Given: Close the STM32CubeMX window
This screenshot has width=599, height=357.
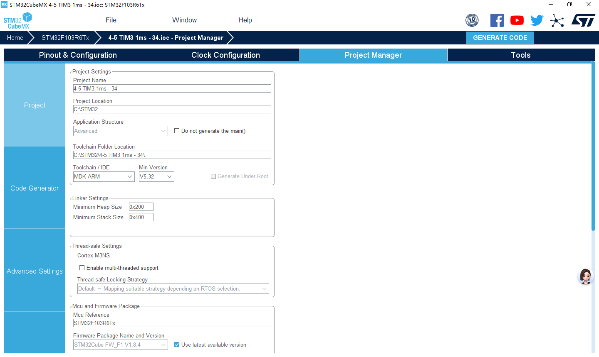Looking at the screenshot, I should (589, 5).
